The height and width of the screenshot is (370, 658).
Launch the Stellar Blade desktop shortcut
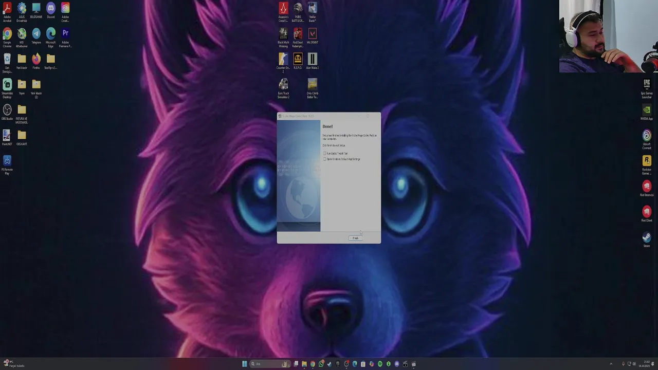click(x=312, y=12)
